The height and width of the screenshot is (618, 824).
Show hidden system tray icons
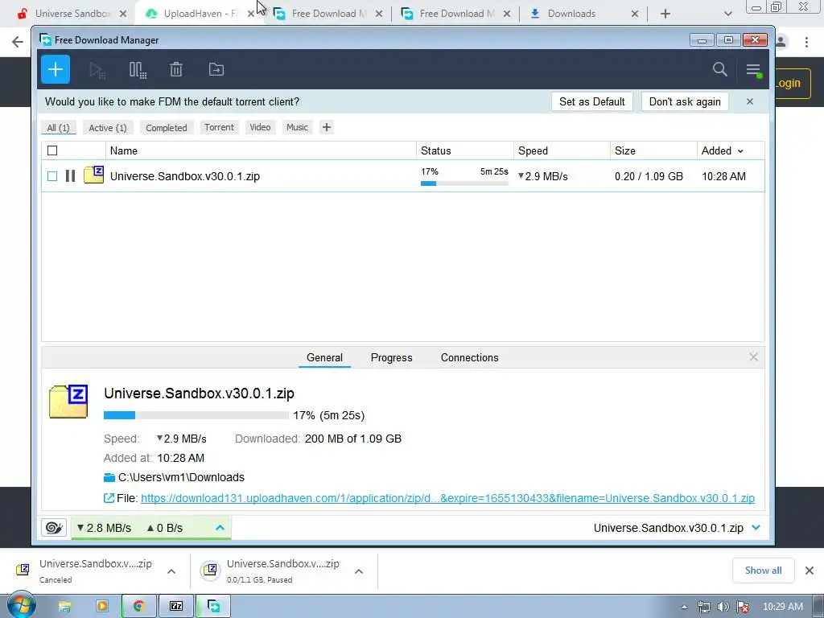click(x=684, y=607)
